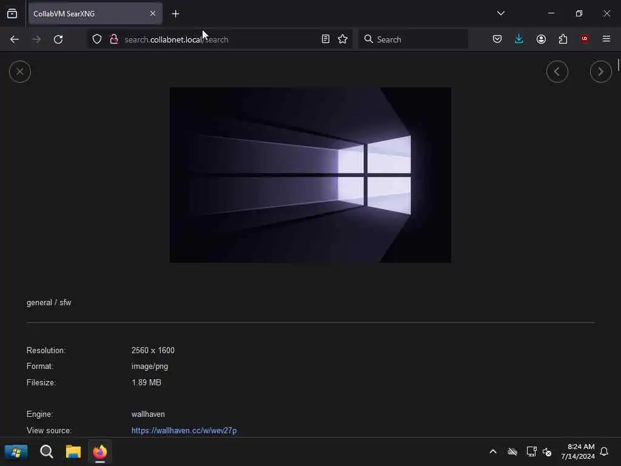
Task: Go back one page
Action: 15,39
